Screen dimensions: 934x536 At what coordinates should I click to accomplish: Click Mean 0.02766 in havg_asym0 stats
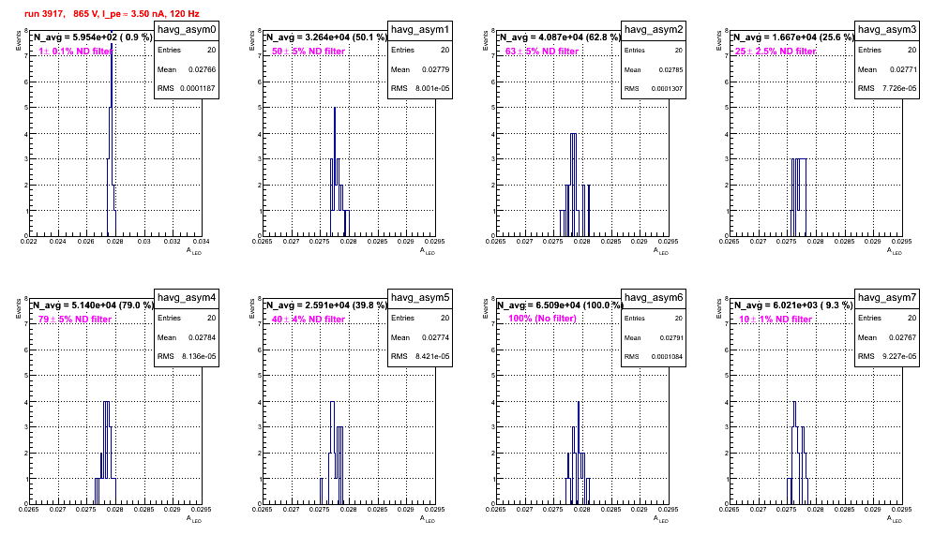pos(187,69)
